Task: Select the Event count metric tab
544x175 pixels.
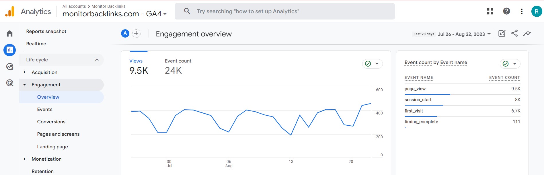Action: pyautogui.click(x=178, y=66)
